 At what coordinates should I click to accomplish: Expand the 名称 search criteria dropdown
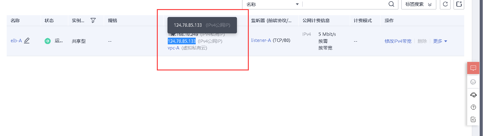click(272, 4)
